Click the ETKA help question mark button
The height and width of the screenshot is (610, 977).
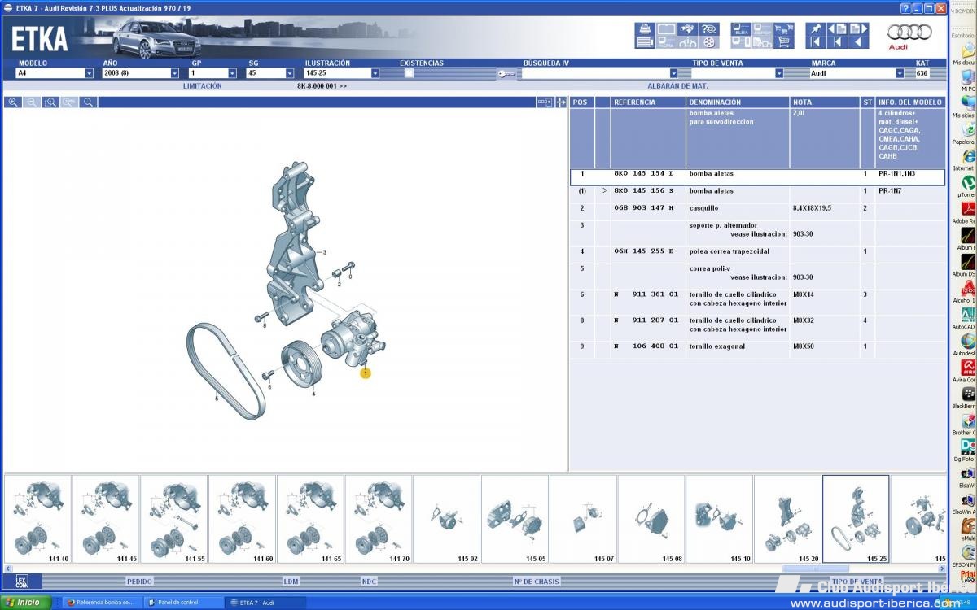[x=905, y=7]
